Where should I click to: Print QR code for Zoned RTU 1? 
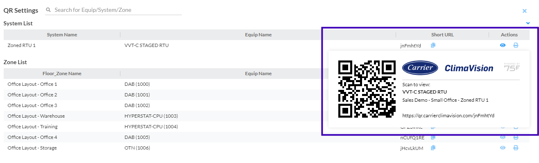click(x=516, y=45)
